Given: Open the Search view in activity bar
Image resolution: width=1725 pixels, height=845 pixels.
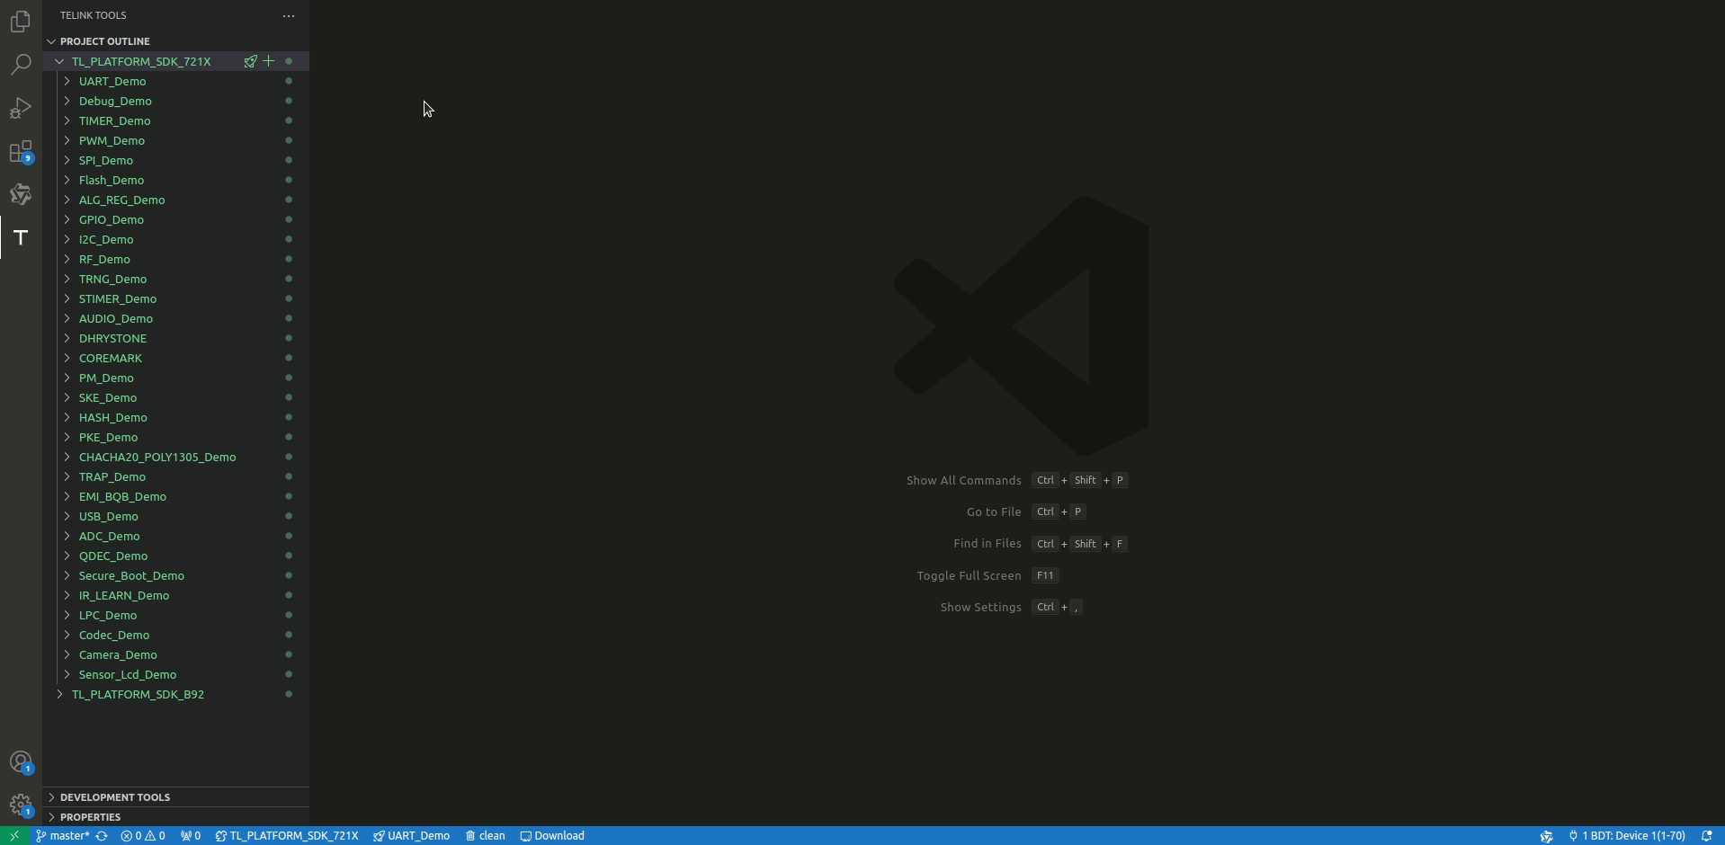Looking at the screenshot, I should point(21,64).
